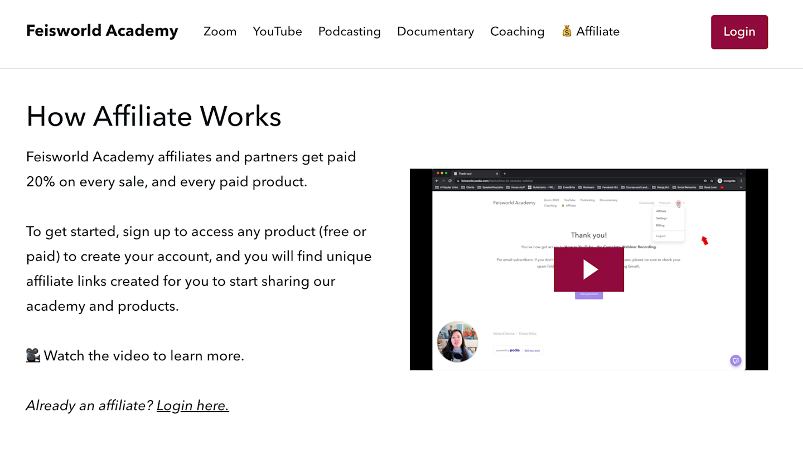This screenshot has height=458, width=803.
Task: Click the 'To get started, sign up' paragraph
Action: 199,268
